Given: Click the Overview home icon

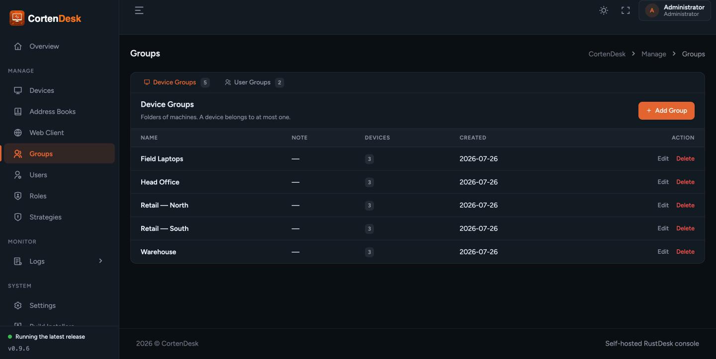Looking at the screenshot, I should (18, 46).
